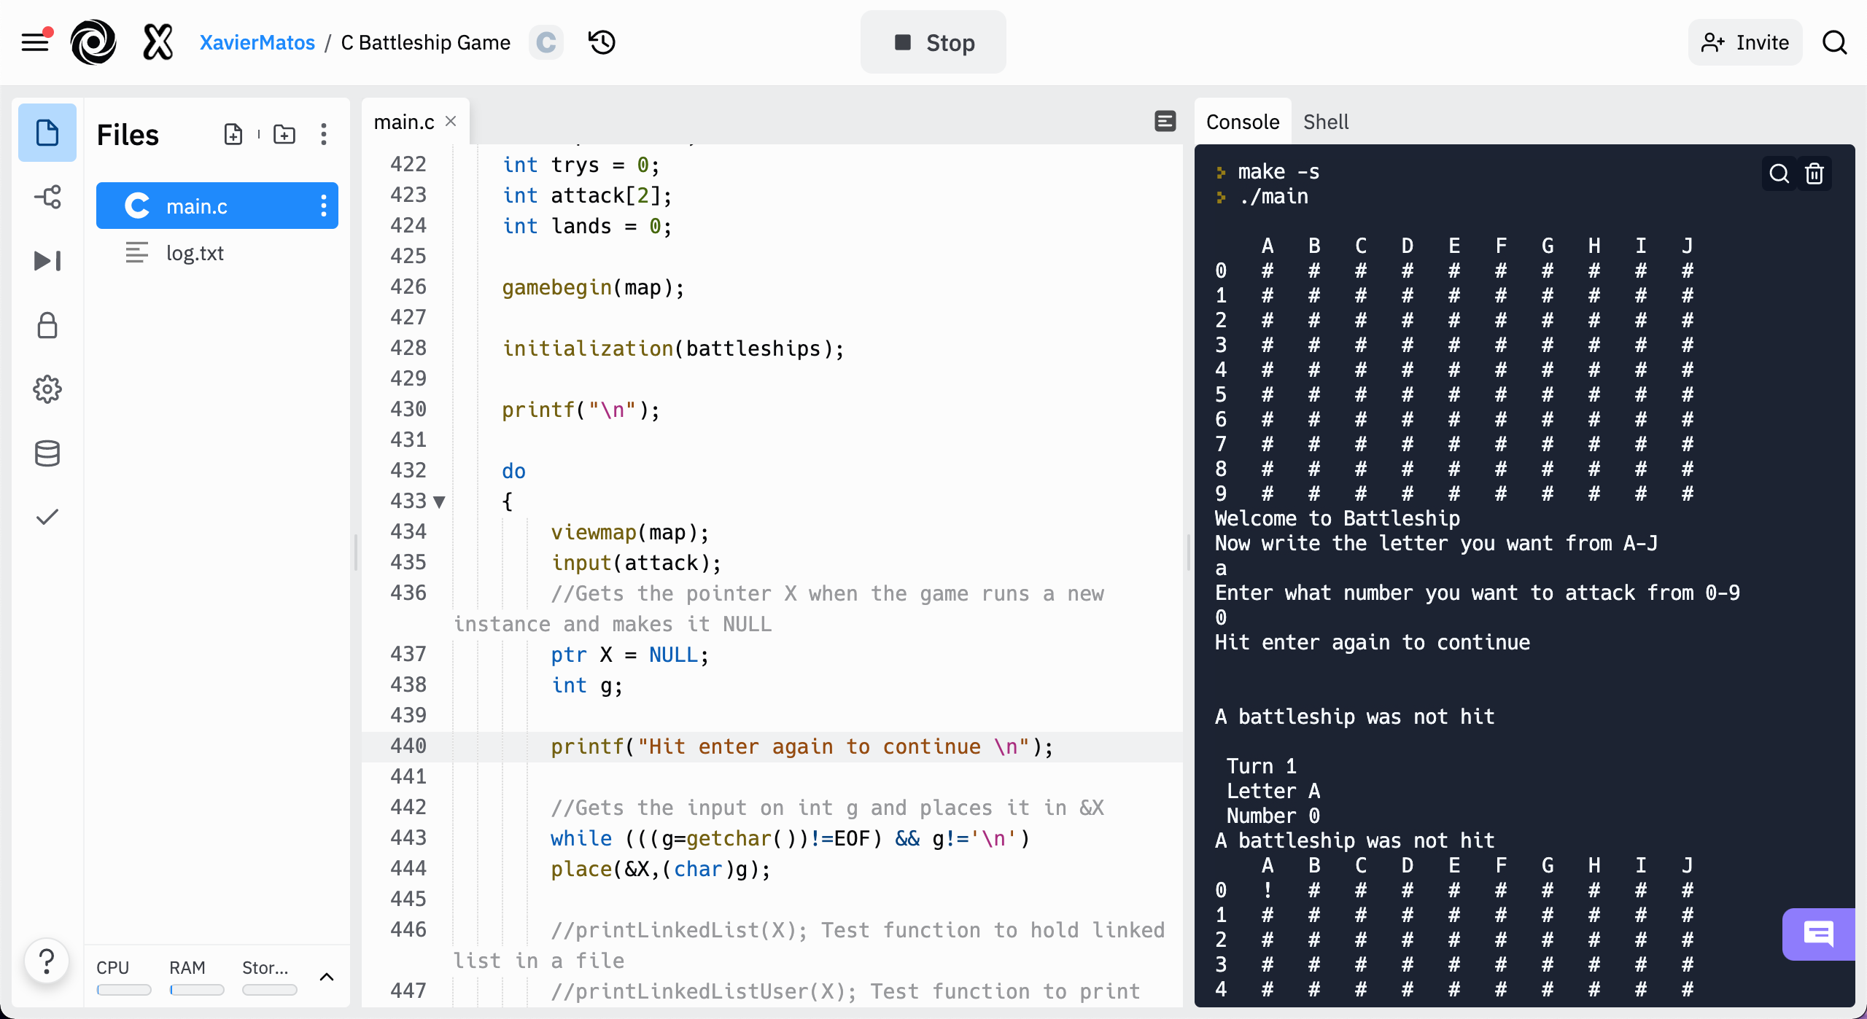Viewport: 1867px width, 1019px height.
Task: Click the Lock/security sidebar icon
Action: pos(47,327)
